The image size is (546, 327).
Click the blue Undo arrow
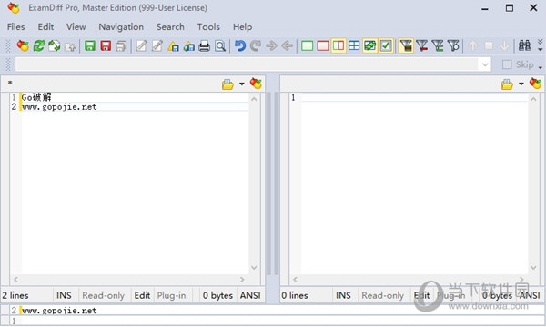point(240,45)
